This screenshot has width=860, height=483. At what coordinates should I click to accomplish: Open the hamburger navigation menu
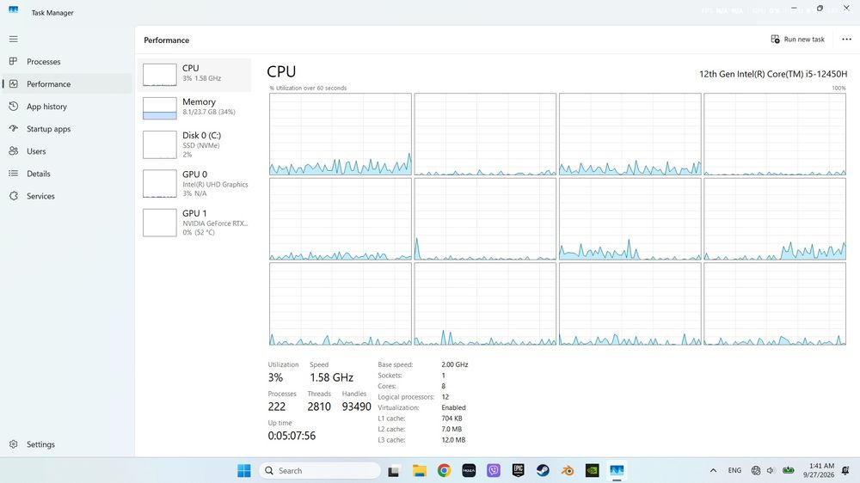click(13, 39)
